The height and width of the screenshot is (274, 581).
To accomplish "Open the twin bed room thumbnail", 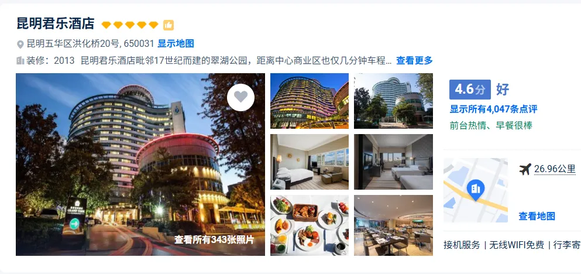I will tap(393, 162).
